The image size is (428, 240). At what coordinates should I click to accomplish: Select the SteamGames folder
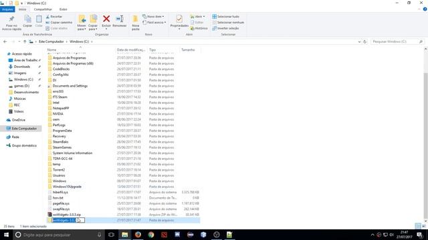(x=62, y=147)
